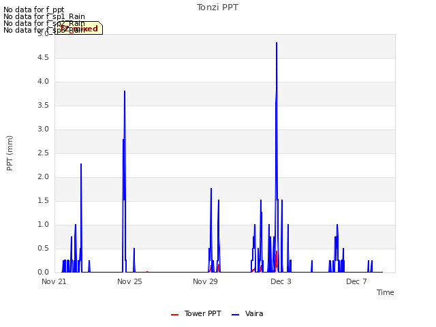Image resolution: width=436 pixels, height=327 pixels.
Task: Click the Time x-axis label
Action: pos(385,292)
